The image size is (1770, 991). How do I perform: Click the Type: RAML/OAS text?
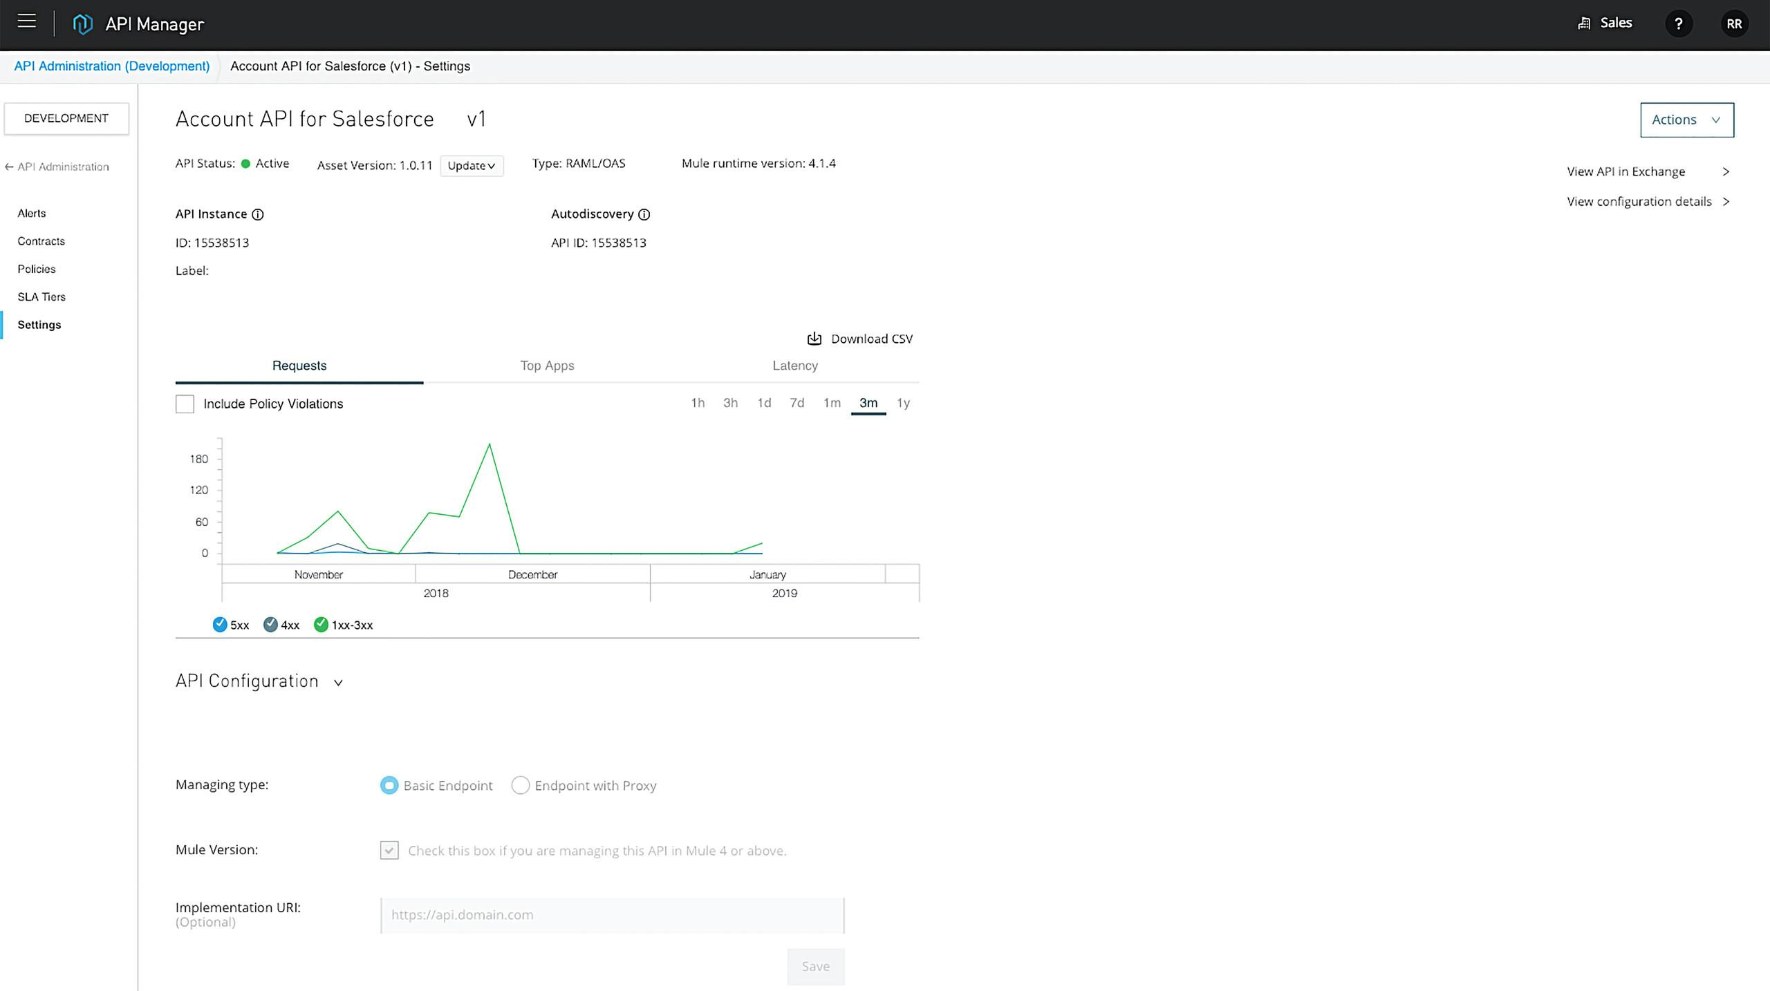coord(579,164)
